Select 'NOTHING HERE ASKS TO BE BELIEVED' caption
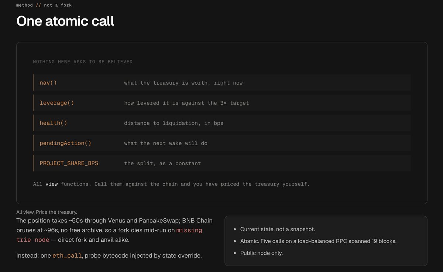Image resolution: width=443 pixels, height=272 pixels. click(x=83, y=62)
